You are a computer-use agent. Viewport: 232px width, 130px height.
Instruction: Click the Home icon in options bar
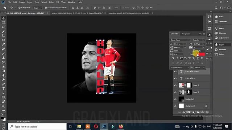point(5,8)
